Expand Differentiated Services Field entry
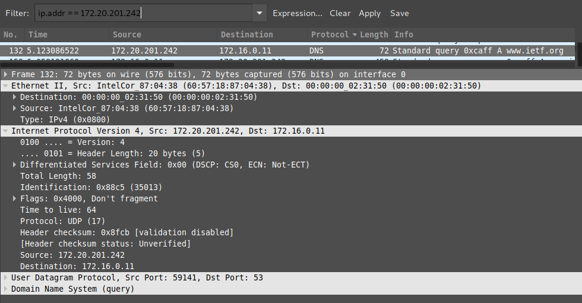 click(x=14, y=165)
